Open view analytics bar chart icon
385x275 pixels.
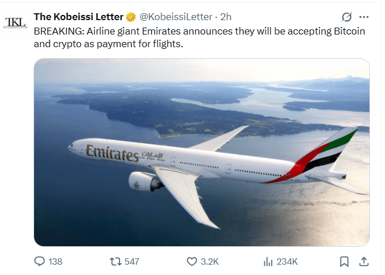268,262
